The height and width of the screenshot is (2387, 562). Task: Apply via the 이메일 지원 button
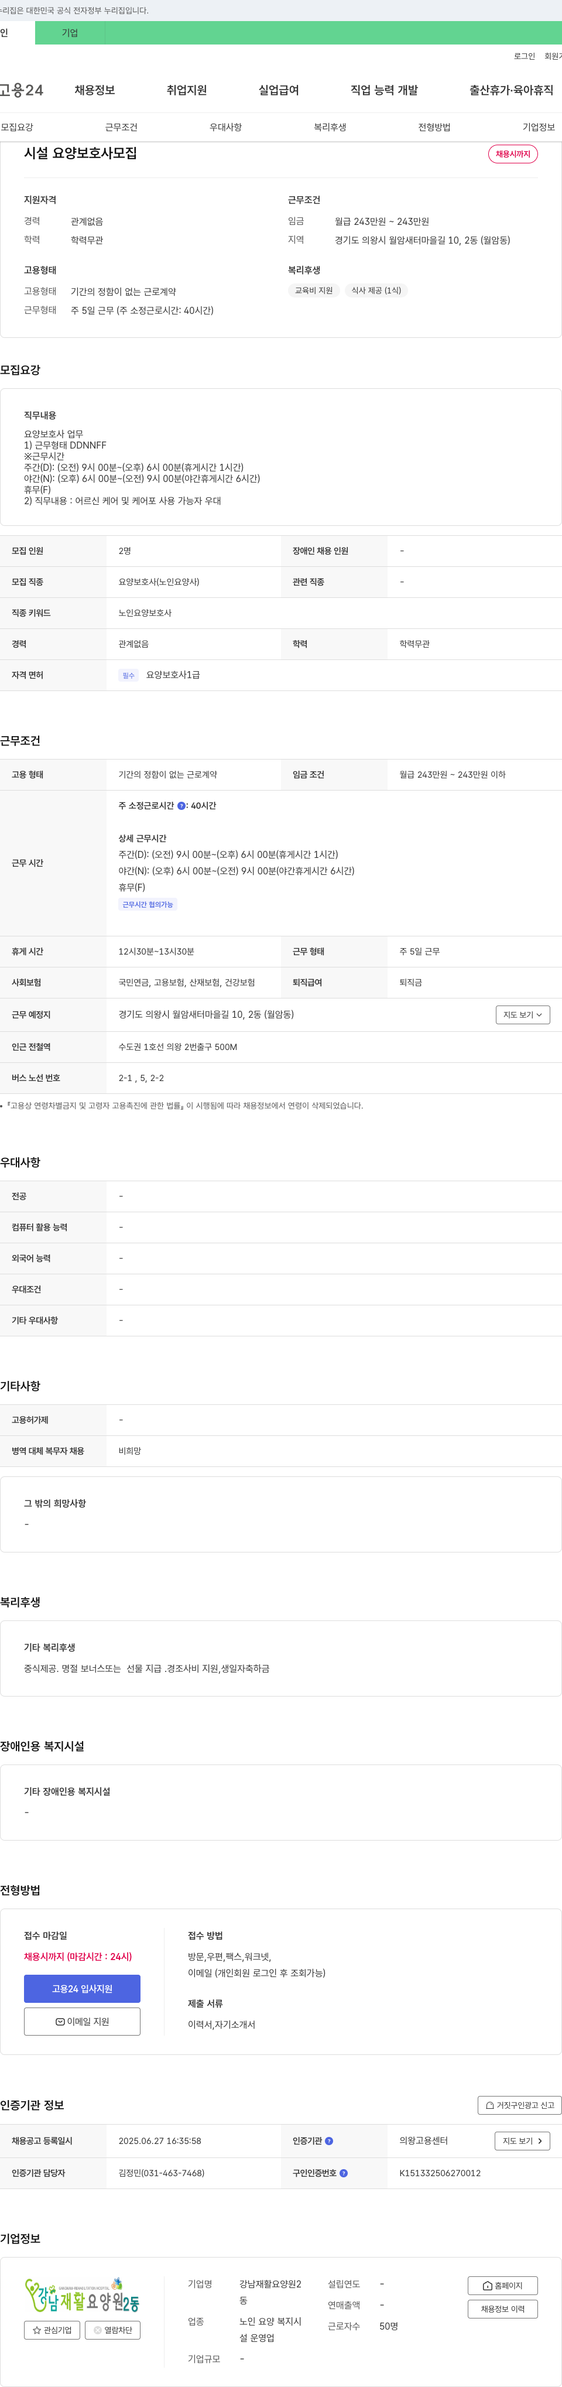click(x=83, y=2021)
